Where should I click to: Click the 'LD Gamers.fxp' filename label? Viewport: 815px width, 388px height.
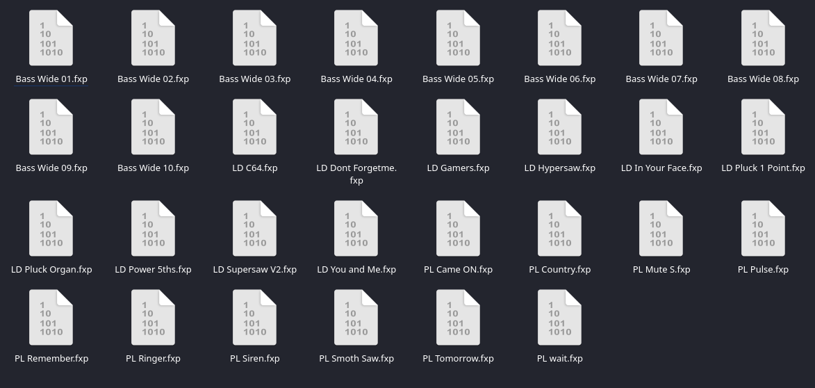[458, 168]
